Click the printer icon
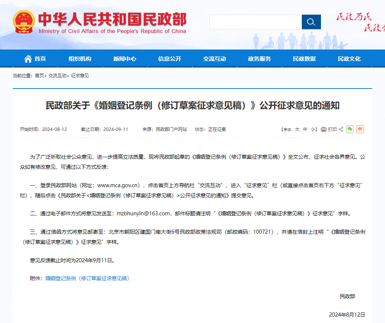 [324, 129]
